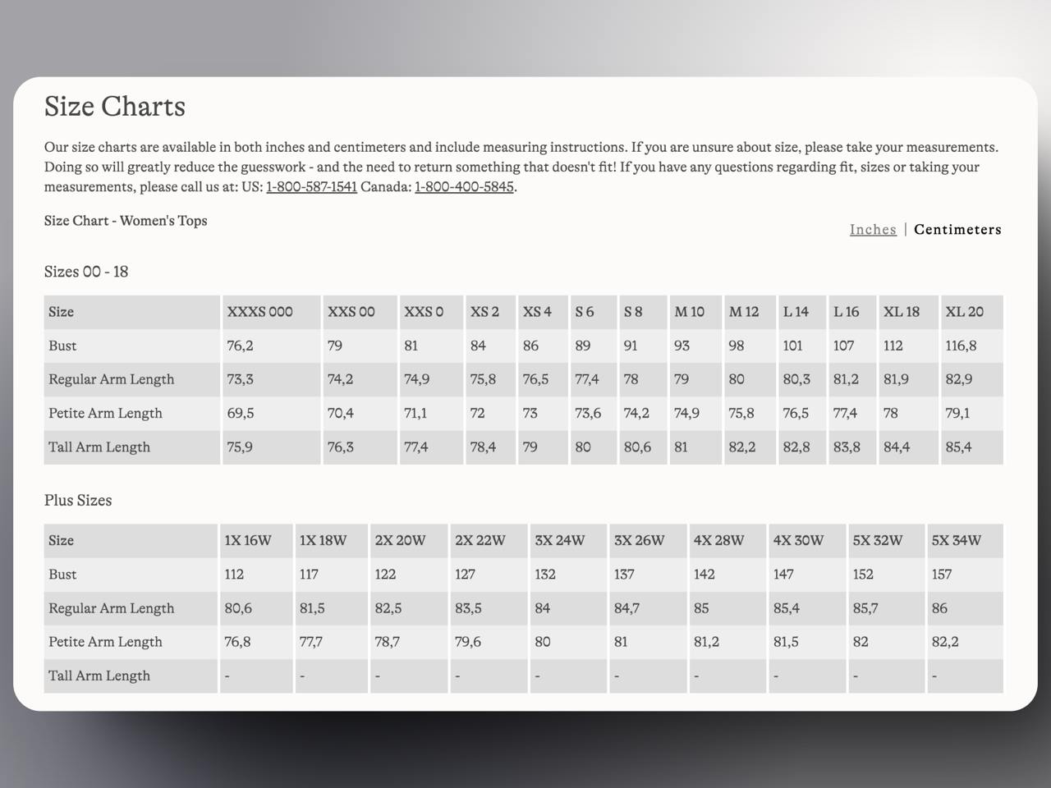The image size is (1051, 788).
Task: Click the Tall Arm Length row in Plus Sizes
Action: click(99, 676)
